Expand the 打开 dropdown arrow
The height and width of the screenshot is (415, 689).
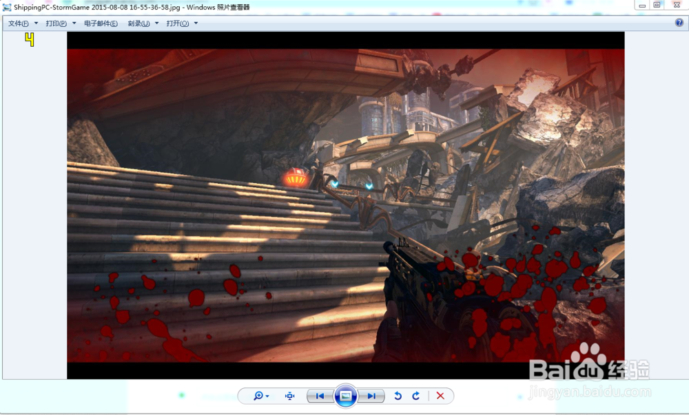point(196,23)
